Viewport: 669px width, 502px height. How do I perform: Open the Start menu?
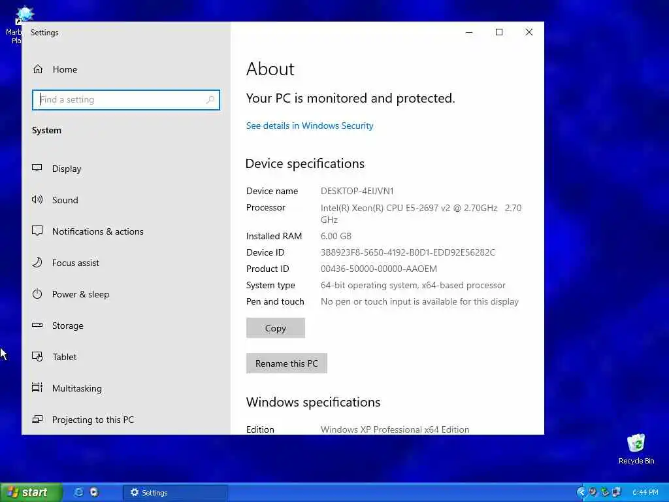[31, 492]
